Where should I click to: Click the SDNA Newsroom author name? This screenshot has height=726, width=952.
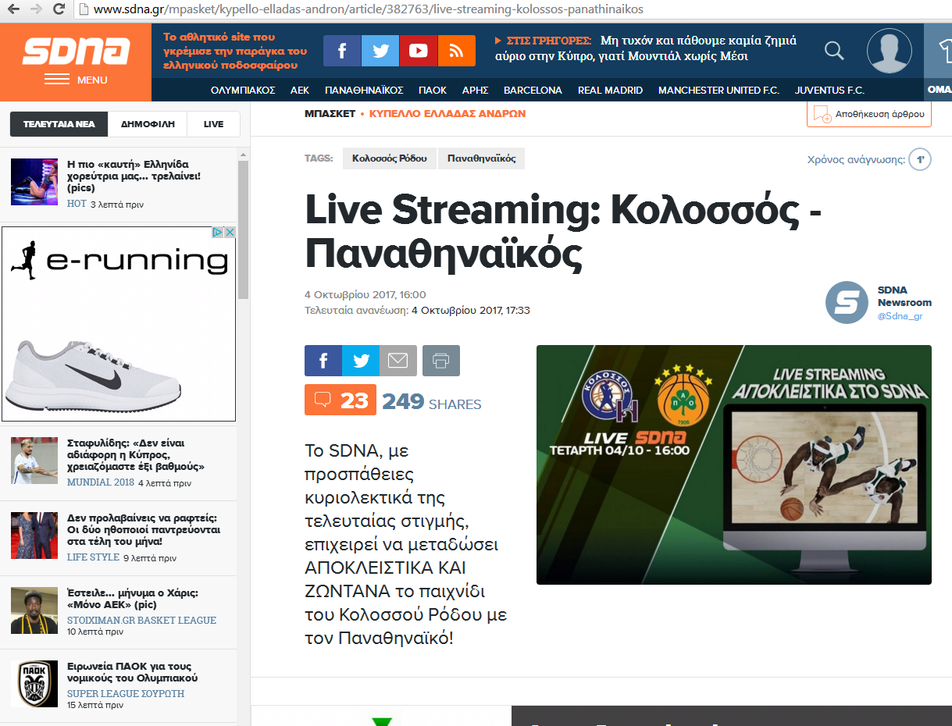coord(904,296)
